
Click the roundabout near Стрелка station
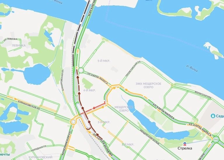click(216, 139)
